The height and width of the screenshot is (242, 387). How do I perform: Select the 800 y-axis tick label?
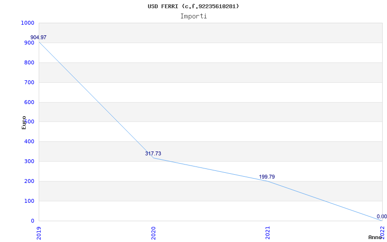click(29, 62)
